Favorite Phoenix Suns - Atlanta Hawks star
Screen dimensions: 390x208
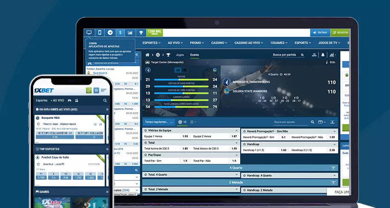coord(38,124)
